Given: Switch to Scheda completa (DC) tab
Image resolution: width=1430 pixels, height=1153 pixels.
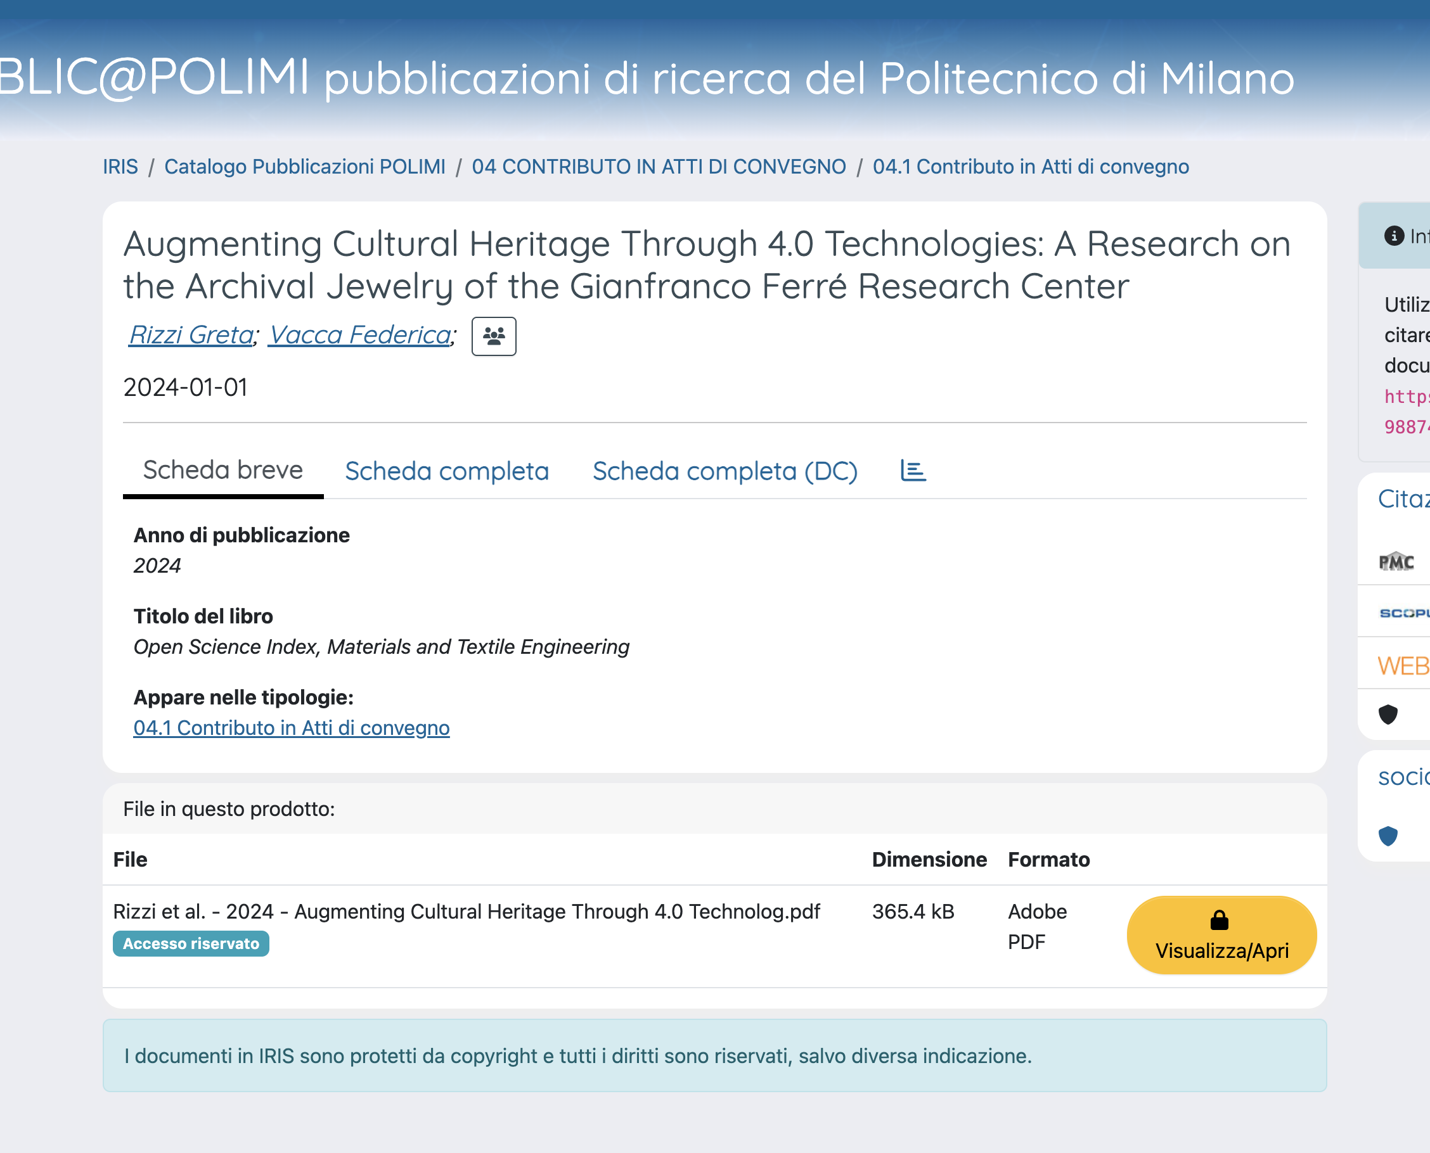Looking at the screenshot, I should (x=725, y=470).
